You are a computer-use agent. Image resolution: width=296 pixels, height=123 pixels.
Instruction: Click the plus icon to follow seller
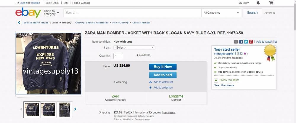[216, 80]
